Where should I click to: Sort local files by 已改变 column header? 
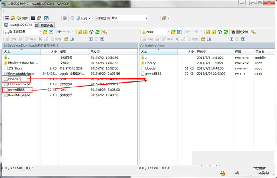108,51
